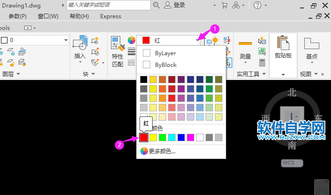The width and height of the screenshot is (331, 195).
Task: Open the help dropdown arrow
Action: (266, 5)
